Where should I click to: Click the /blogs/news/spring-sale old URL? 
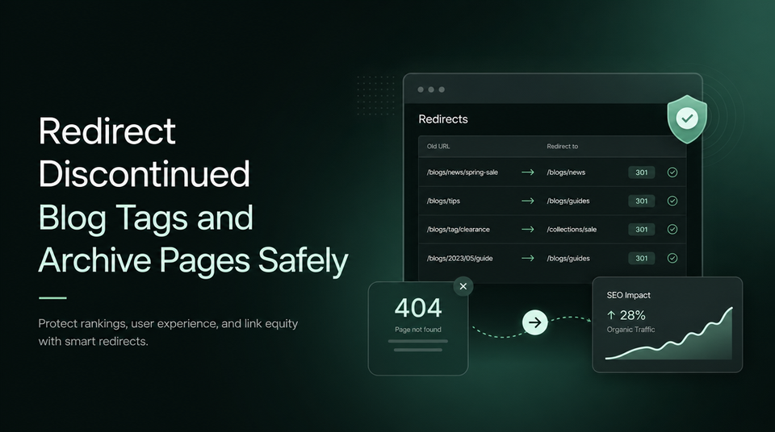point(463,172)
